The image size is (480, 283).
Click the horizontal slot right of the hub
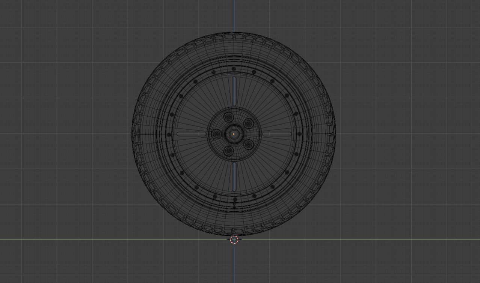coord(277,134)
